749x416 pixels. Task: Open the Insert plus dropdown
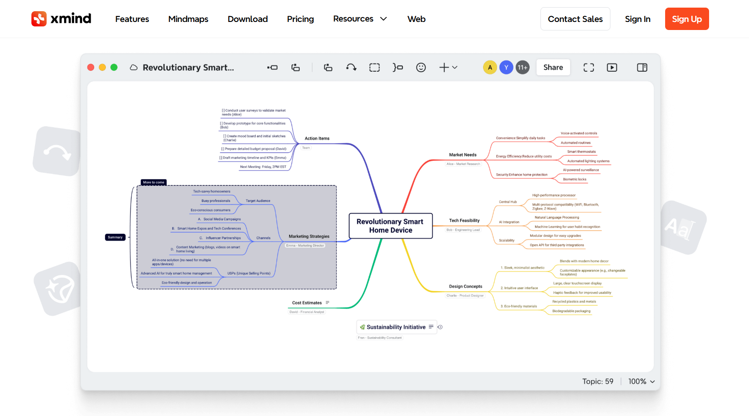click(x=448, y=68)
